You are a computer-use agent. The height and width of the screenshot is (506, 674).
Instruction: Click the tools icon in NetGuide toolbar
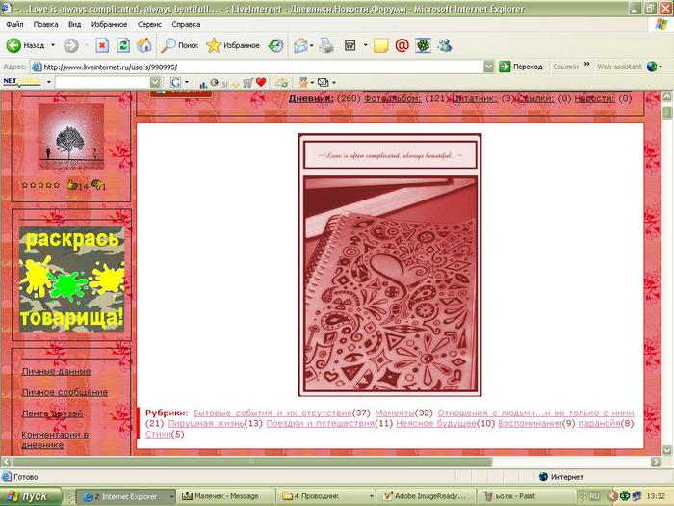(303, 82)
